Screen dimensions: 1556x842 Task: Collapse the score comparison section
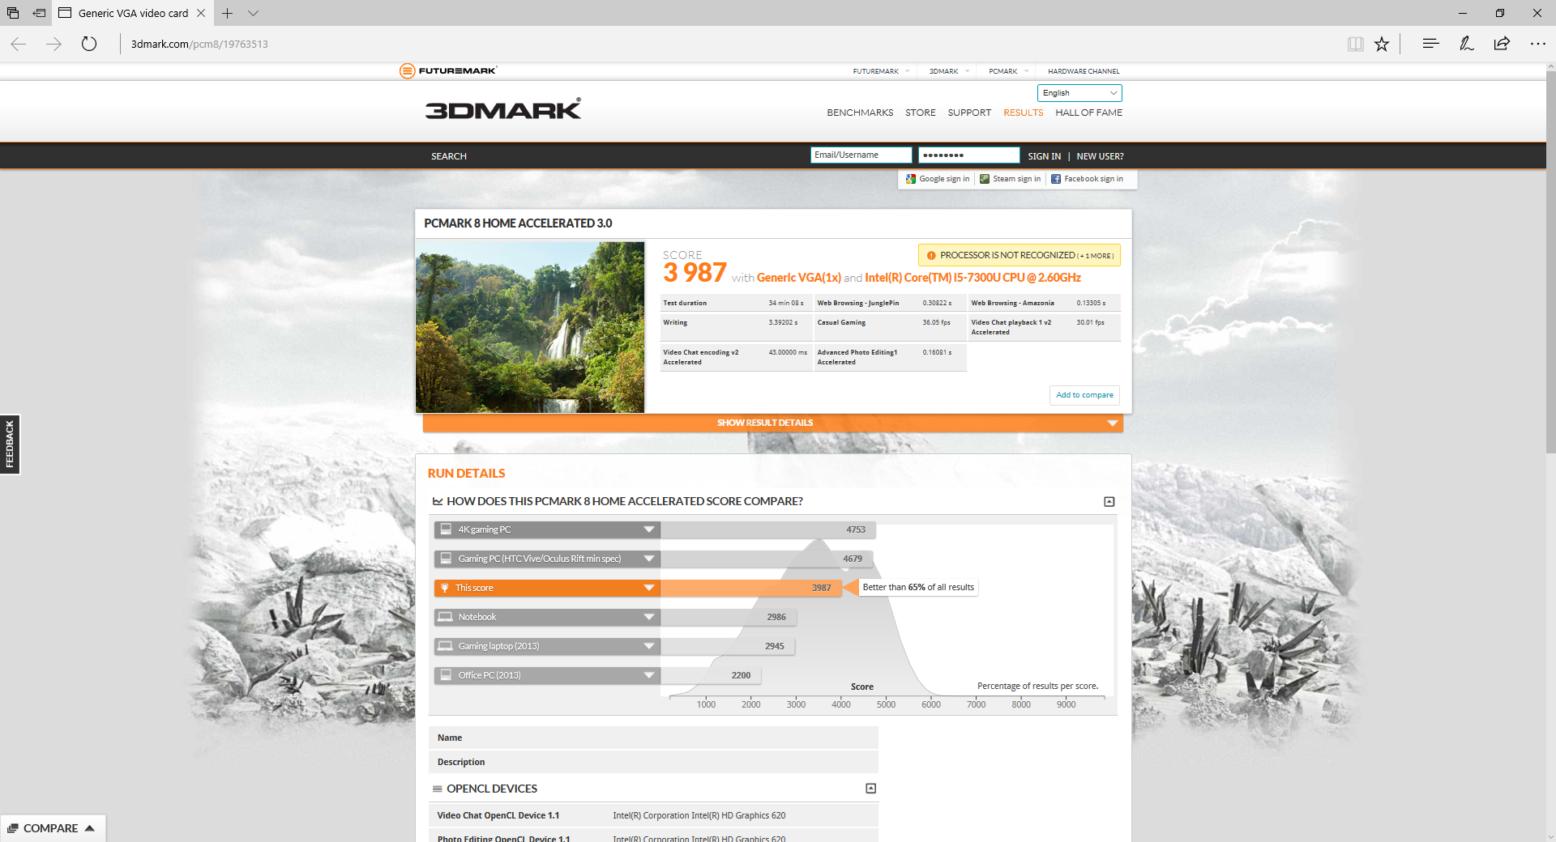pyautogui.click(x=1109, y=502)
